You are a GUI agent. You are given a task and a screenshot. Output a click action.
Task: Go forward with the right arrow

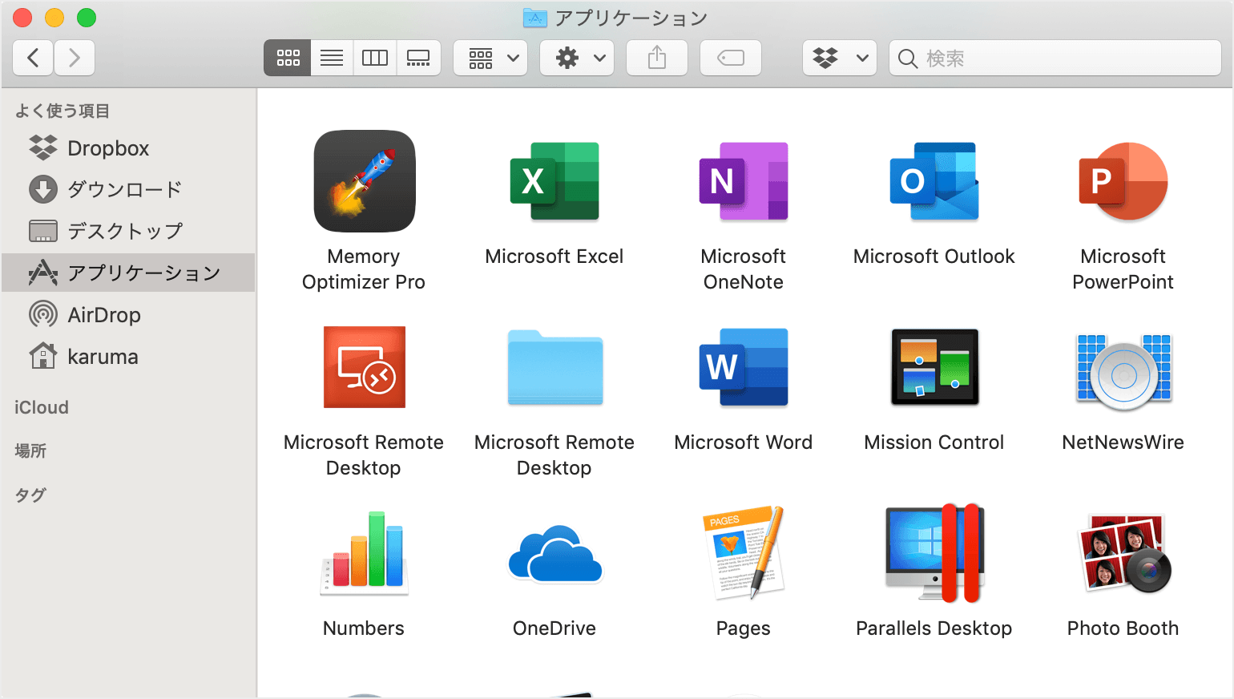75,58
